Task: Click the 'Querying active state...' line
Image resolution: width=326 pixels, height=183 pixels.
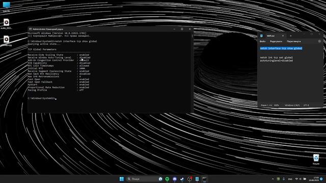Action: coord(44,44)
